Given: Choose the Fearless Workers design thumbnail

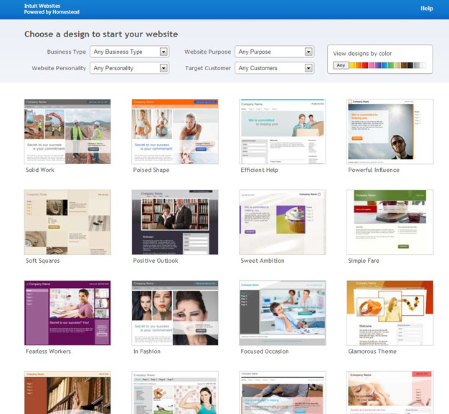Looking at the screenshot, I should (x=67, y=313).
